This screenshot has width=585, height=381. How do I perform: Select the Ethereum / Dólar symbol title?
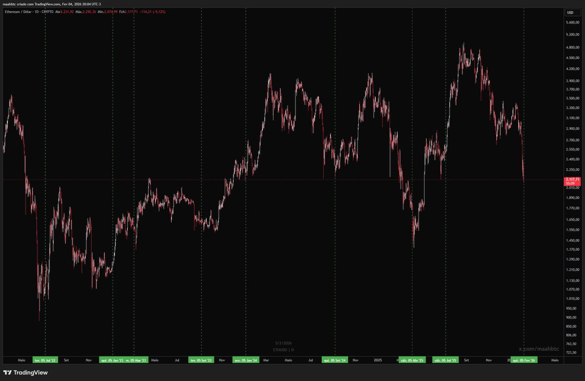(19, 12)
